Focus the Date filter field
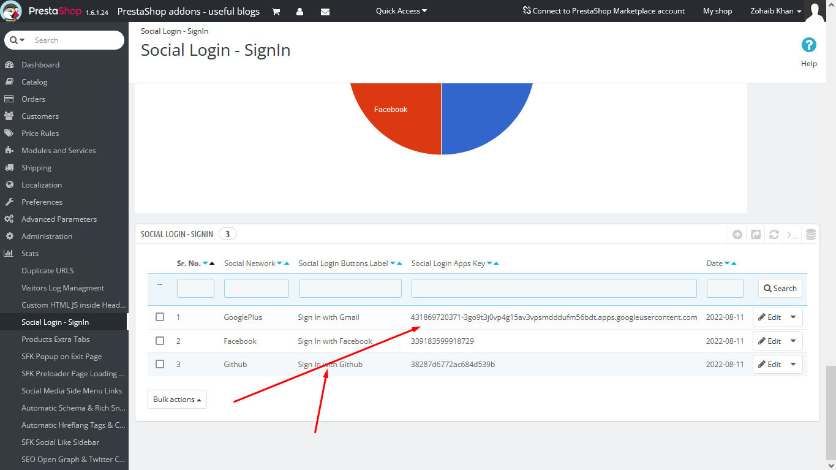836x470 pixels. pyautogui.click(x=725, y=289)
